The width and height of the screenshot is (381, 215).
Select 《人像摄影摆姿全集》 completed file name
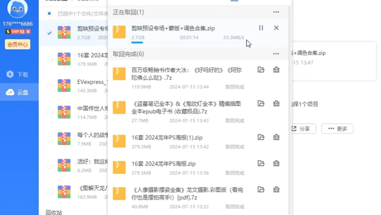[x=188, y=194]
